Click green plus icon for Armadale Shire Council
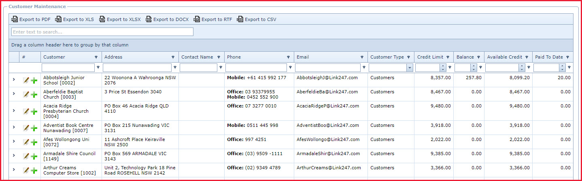Screen dimensions: 582x181 [34, 156]
